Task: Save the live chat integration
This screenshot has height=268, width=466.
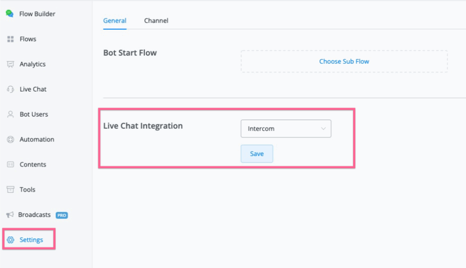Action: [257, 154]
